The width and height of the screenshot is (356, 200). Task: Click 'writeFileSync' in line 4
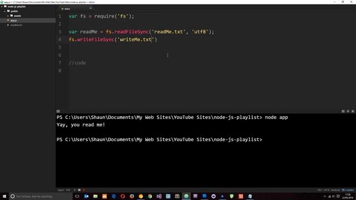(96, 39)
